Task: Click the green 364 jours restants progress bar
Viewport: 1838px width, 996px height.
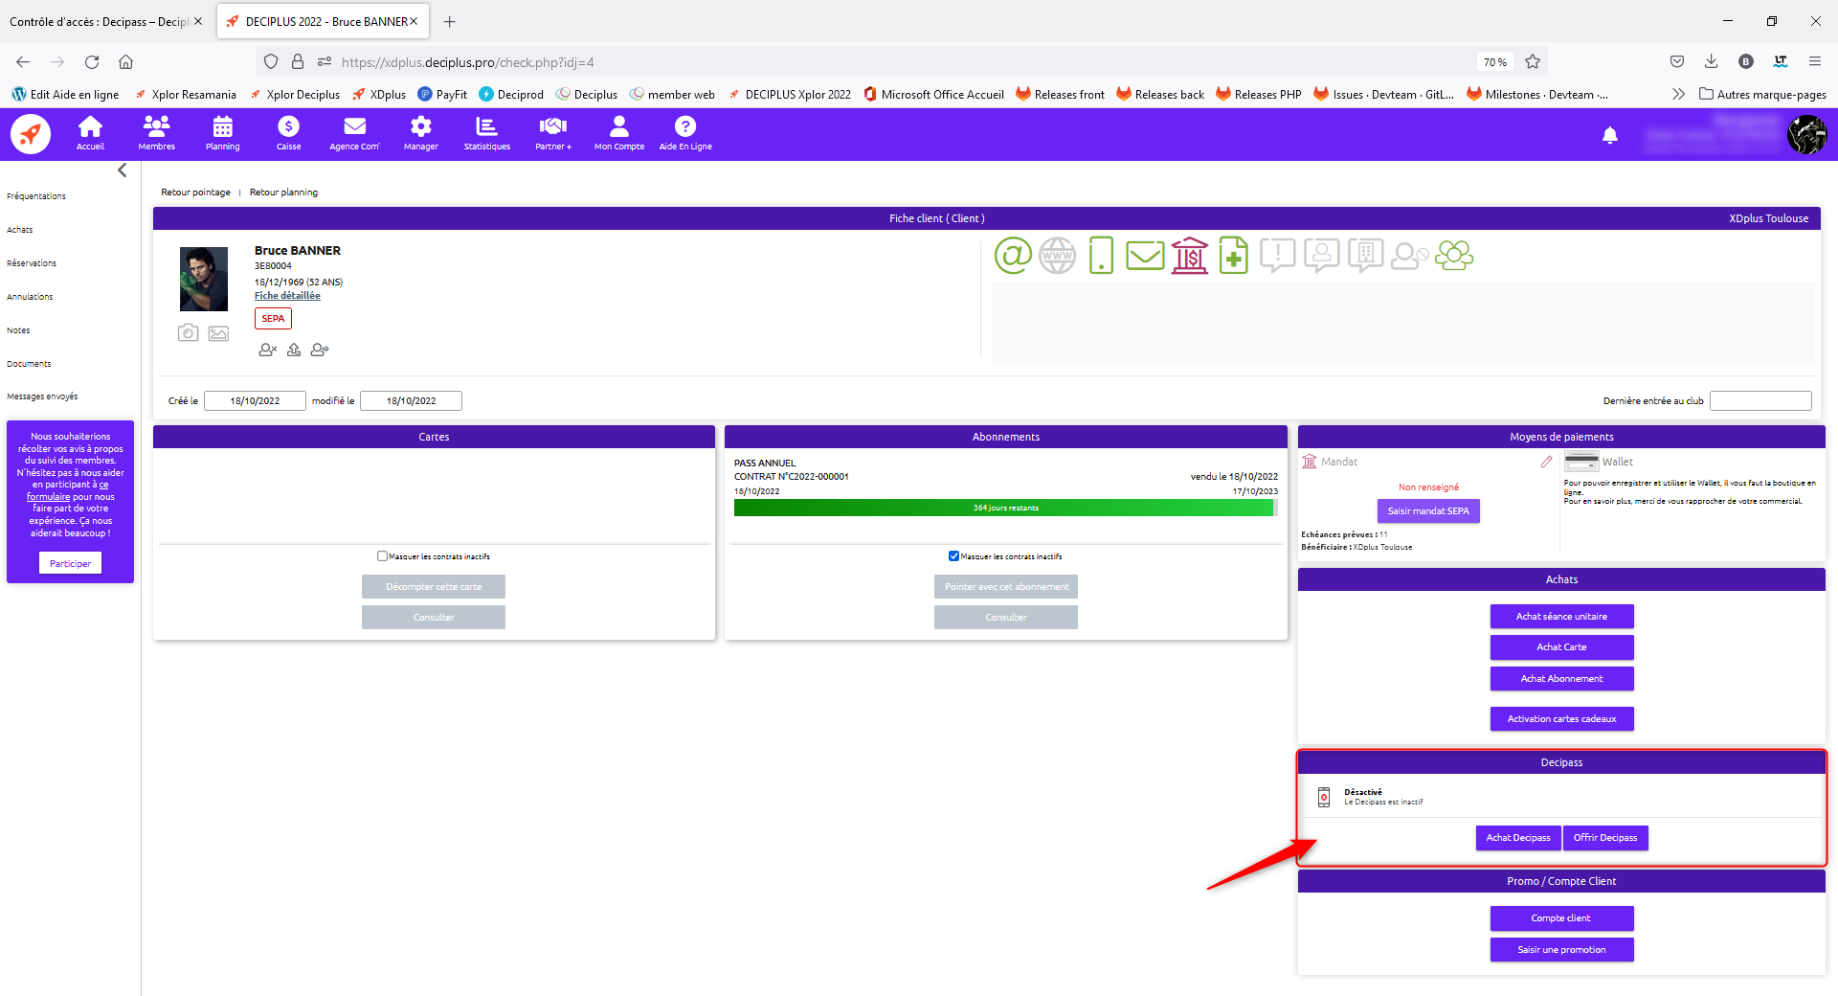Action: pos(1003,508)
